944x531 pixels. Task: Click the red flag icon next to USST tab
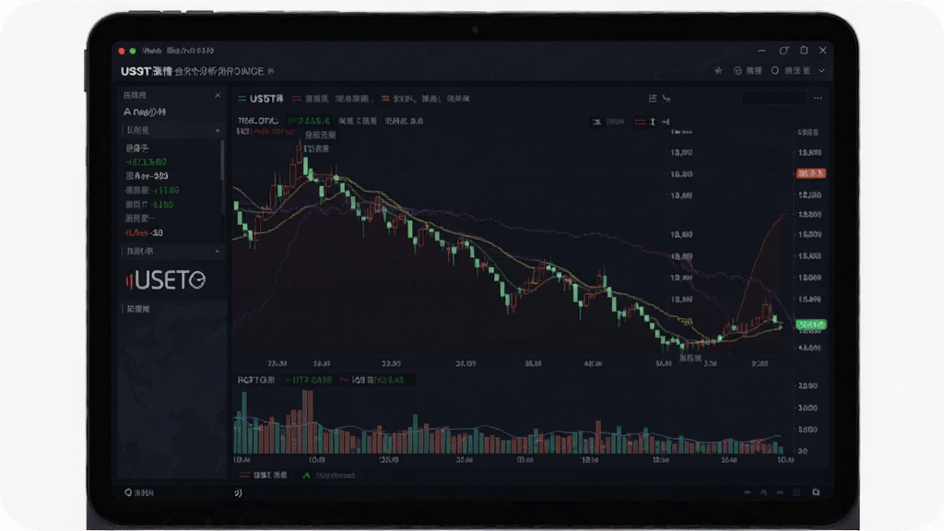point(296,98)
